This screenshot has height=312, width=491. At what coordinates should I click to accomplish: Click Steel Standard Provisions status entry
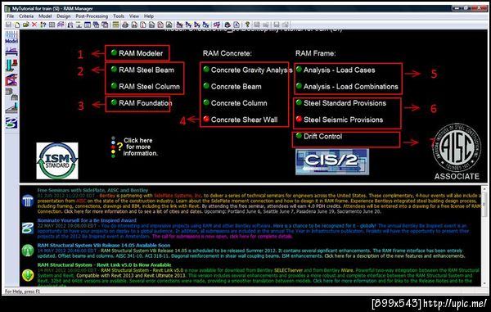click(x=341, y=103)
